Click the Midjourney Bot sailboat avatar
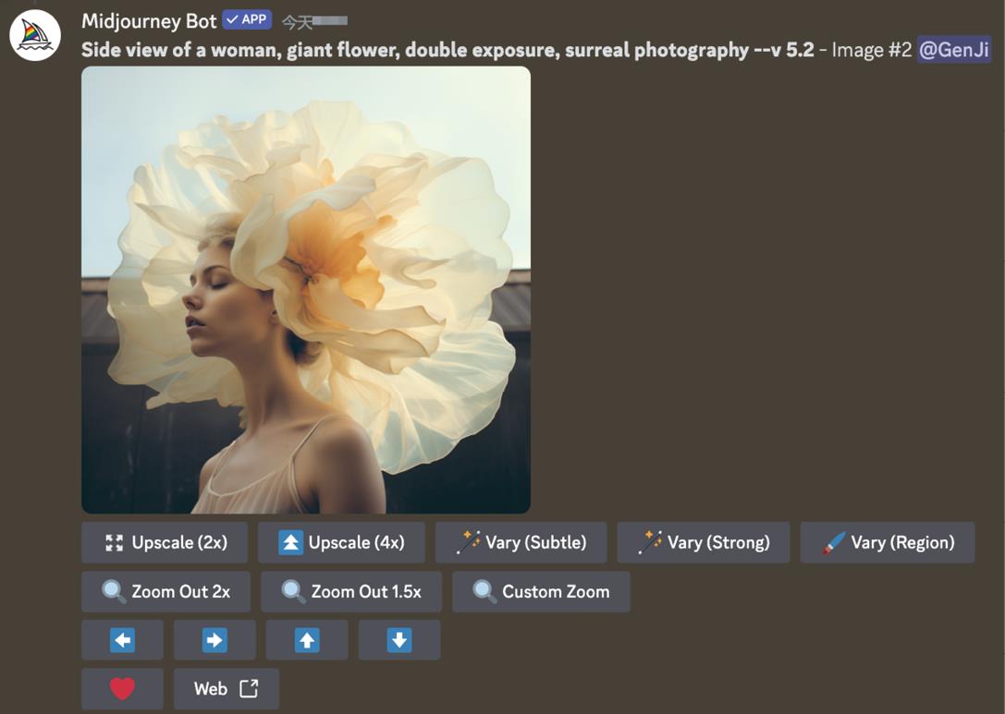 (35, 35)
